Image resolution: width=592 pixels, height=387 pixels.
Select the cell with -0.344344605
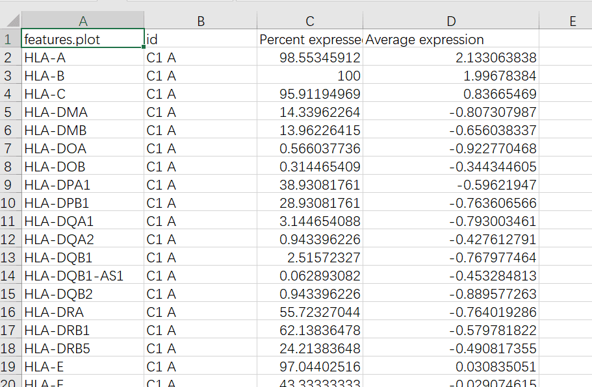click(x=451, y=166)
